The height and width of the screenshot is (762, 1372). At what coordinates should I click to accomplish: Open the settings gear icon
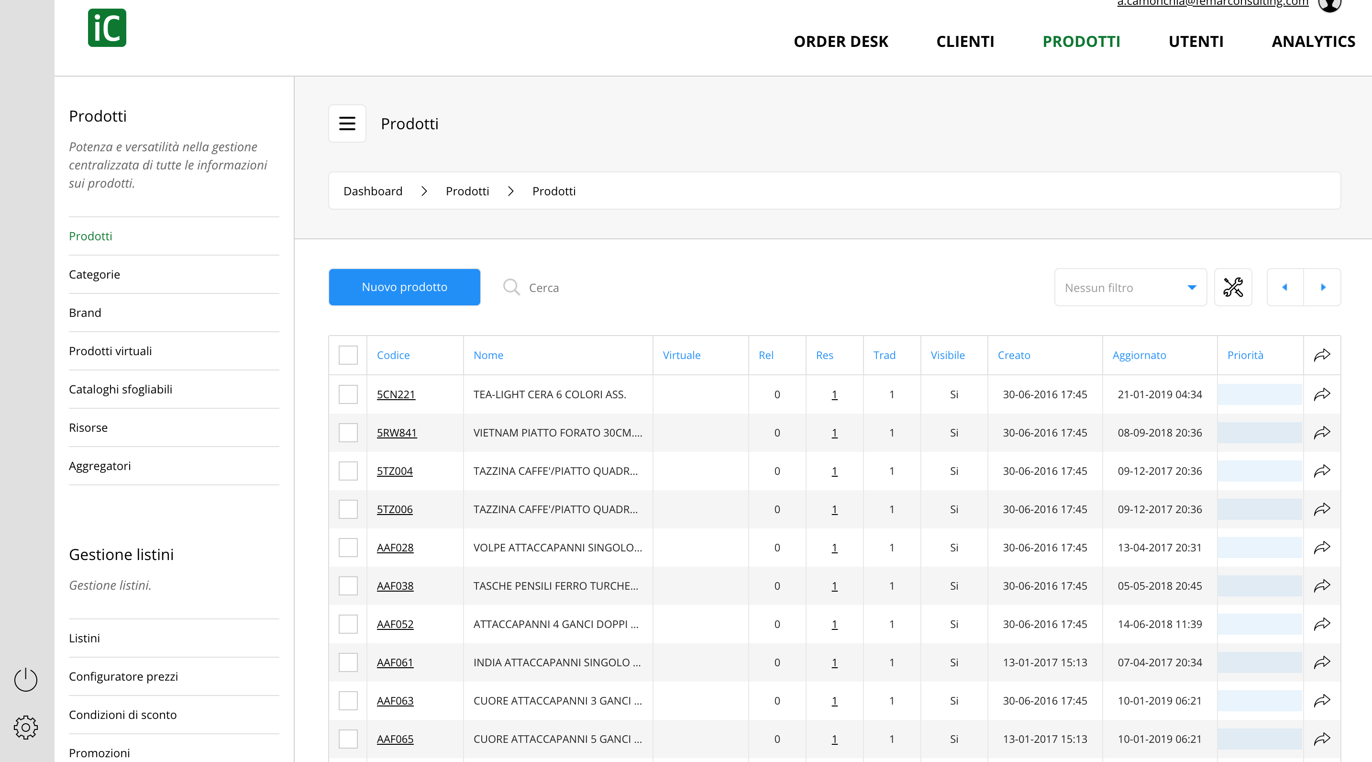(25, 728)
